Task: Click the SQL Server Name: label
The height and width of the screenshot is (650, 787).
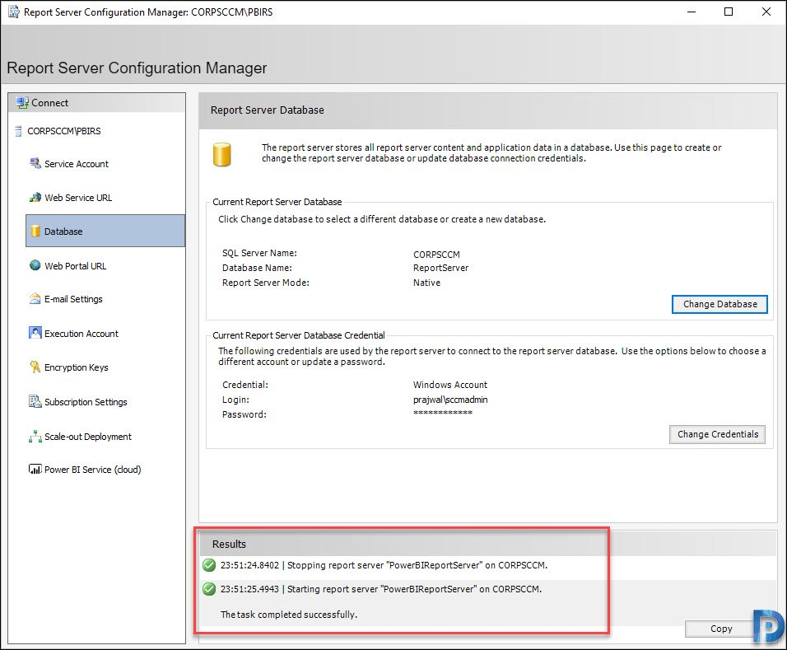Action: pyautogui.click(x=259, y=253)
